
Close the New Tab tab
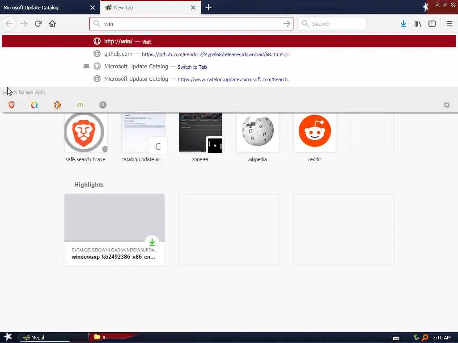click(193, 8)
